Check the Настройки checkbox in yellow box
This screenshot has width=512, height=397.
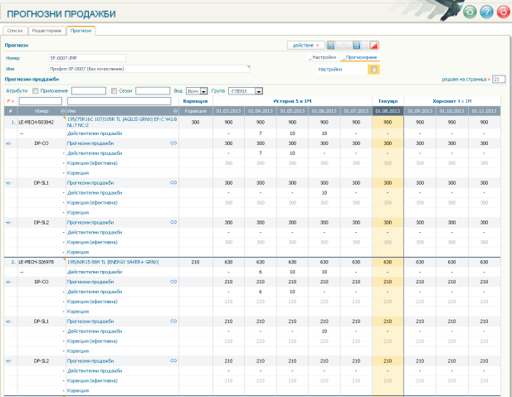click(374, 70)
